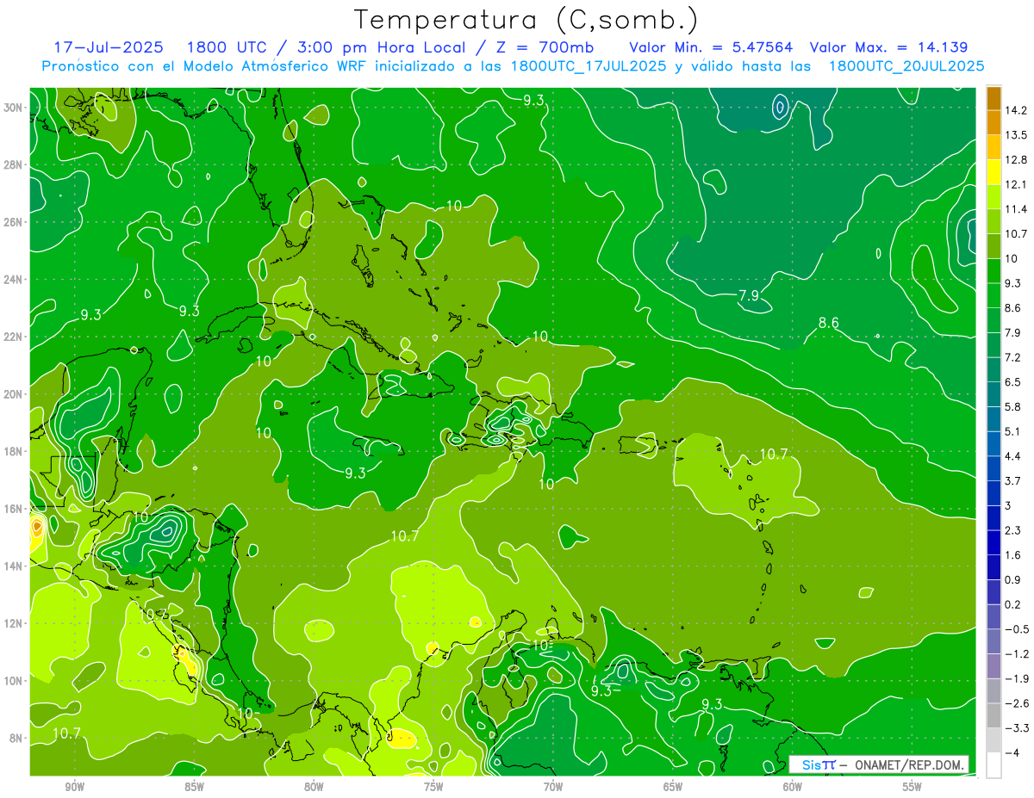
Task: Pick the gray swatch between -3.3 and -2.6
Action: coord(994,714)
